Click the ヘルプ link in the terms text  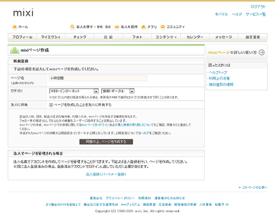[x=145, y=133]
